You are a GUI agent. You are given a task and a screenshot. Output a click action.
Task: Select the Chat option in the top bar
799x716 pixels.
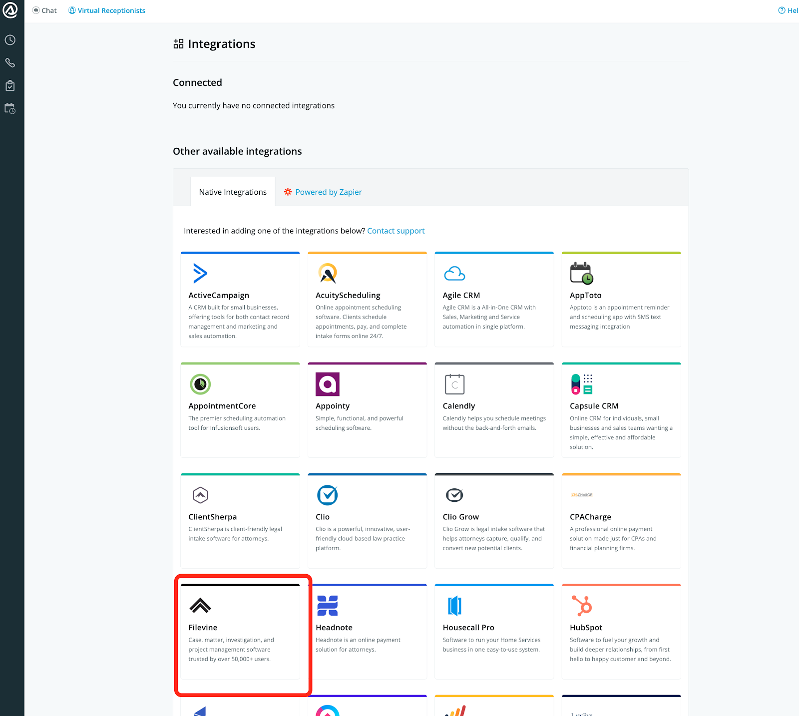coord(44,10)
